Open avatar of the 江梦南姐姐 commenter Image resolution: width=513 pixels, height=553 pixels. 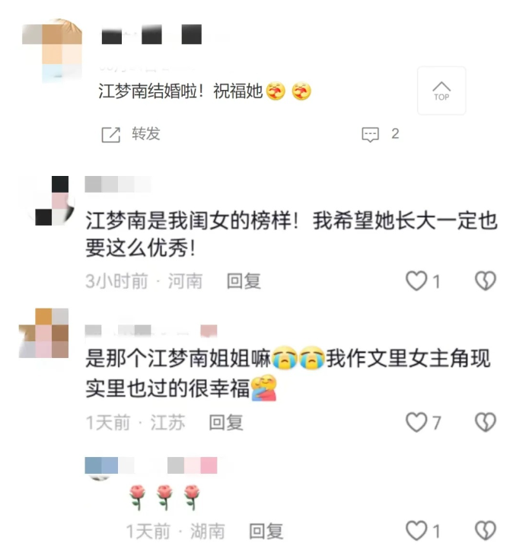pyautogui.click(x=43, y=334)
